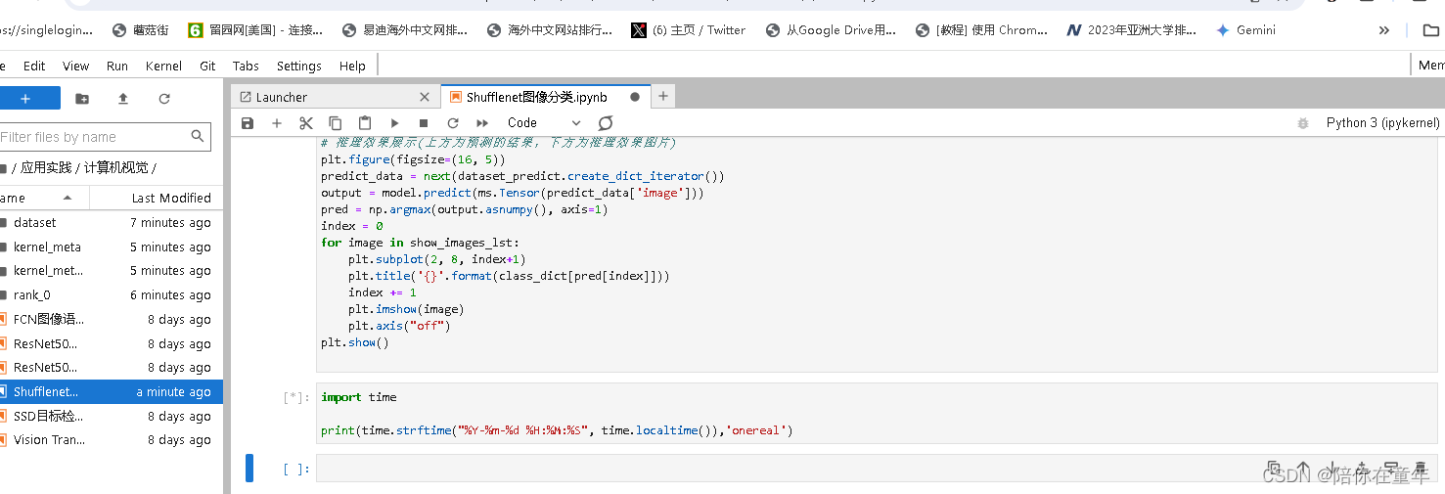Close the Launcher tab
1445x494 pixels.
tap(425, 97)
